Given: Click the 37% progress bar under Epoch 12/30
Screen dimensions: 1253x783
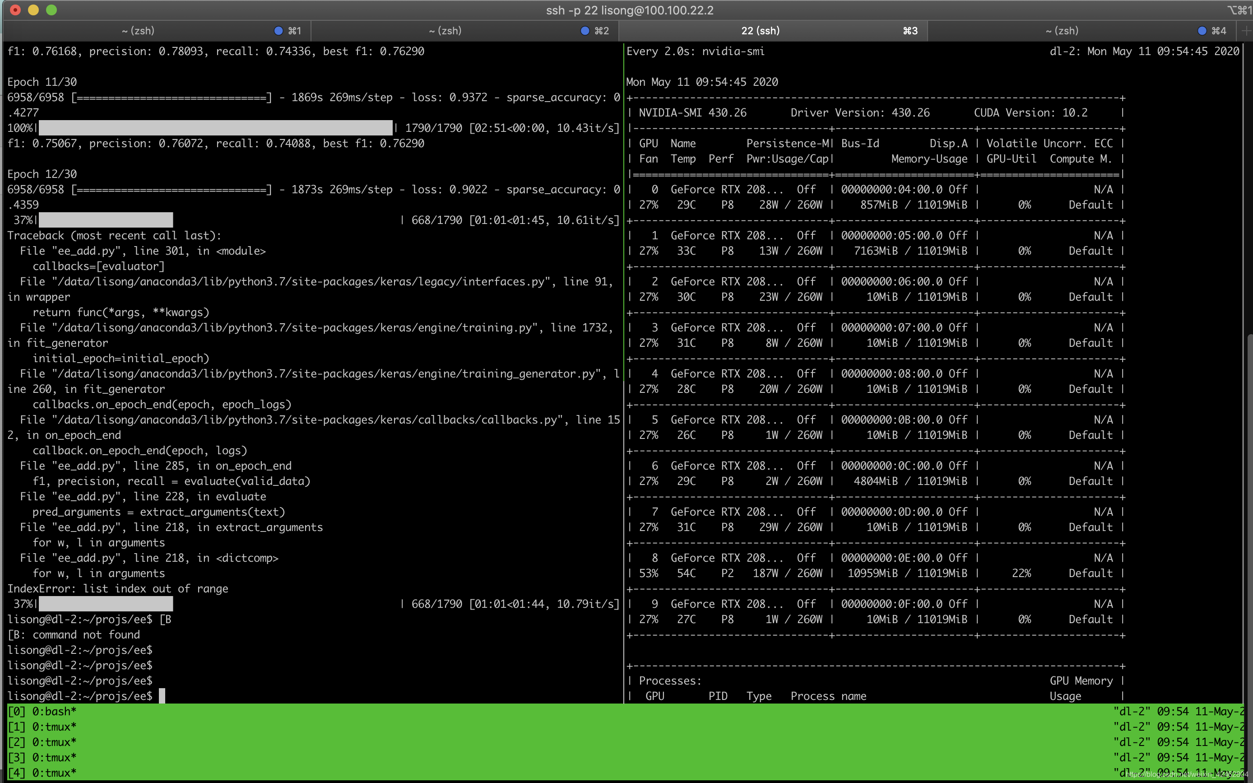Looking at the screenshot, I should [x=106, y=220].
